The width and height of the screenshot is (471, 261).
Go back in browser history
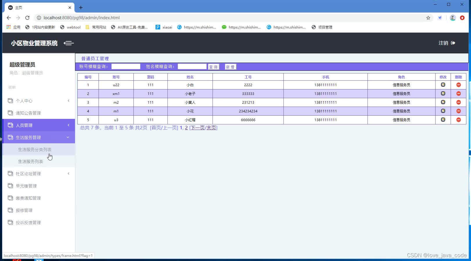(x=9, y=18)
